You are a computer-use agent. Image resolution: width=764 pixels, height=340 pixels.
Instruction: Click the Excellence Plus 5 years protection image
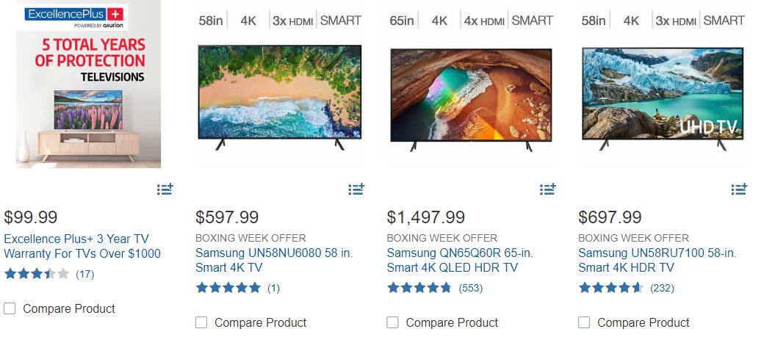[88, 84]
